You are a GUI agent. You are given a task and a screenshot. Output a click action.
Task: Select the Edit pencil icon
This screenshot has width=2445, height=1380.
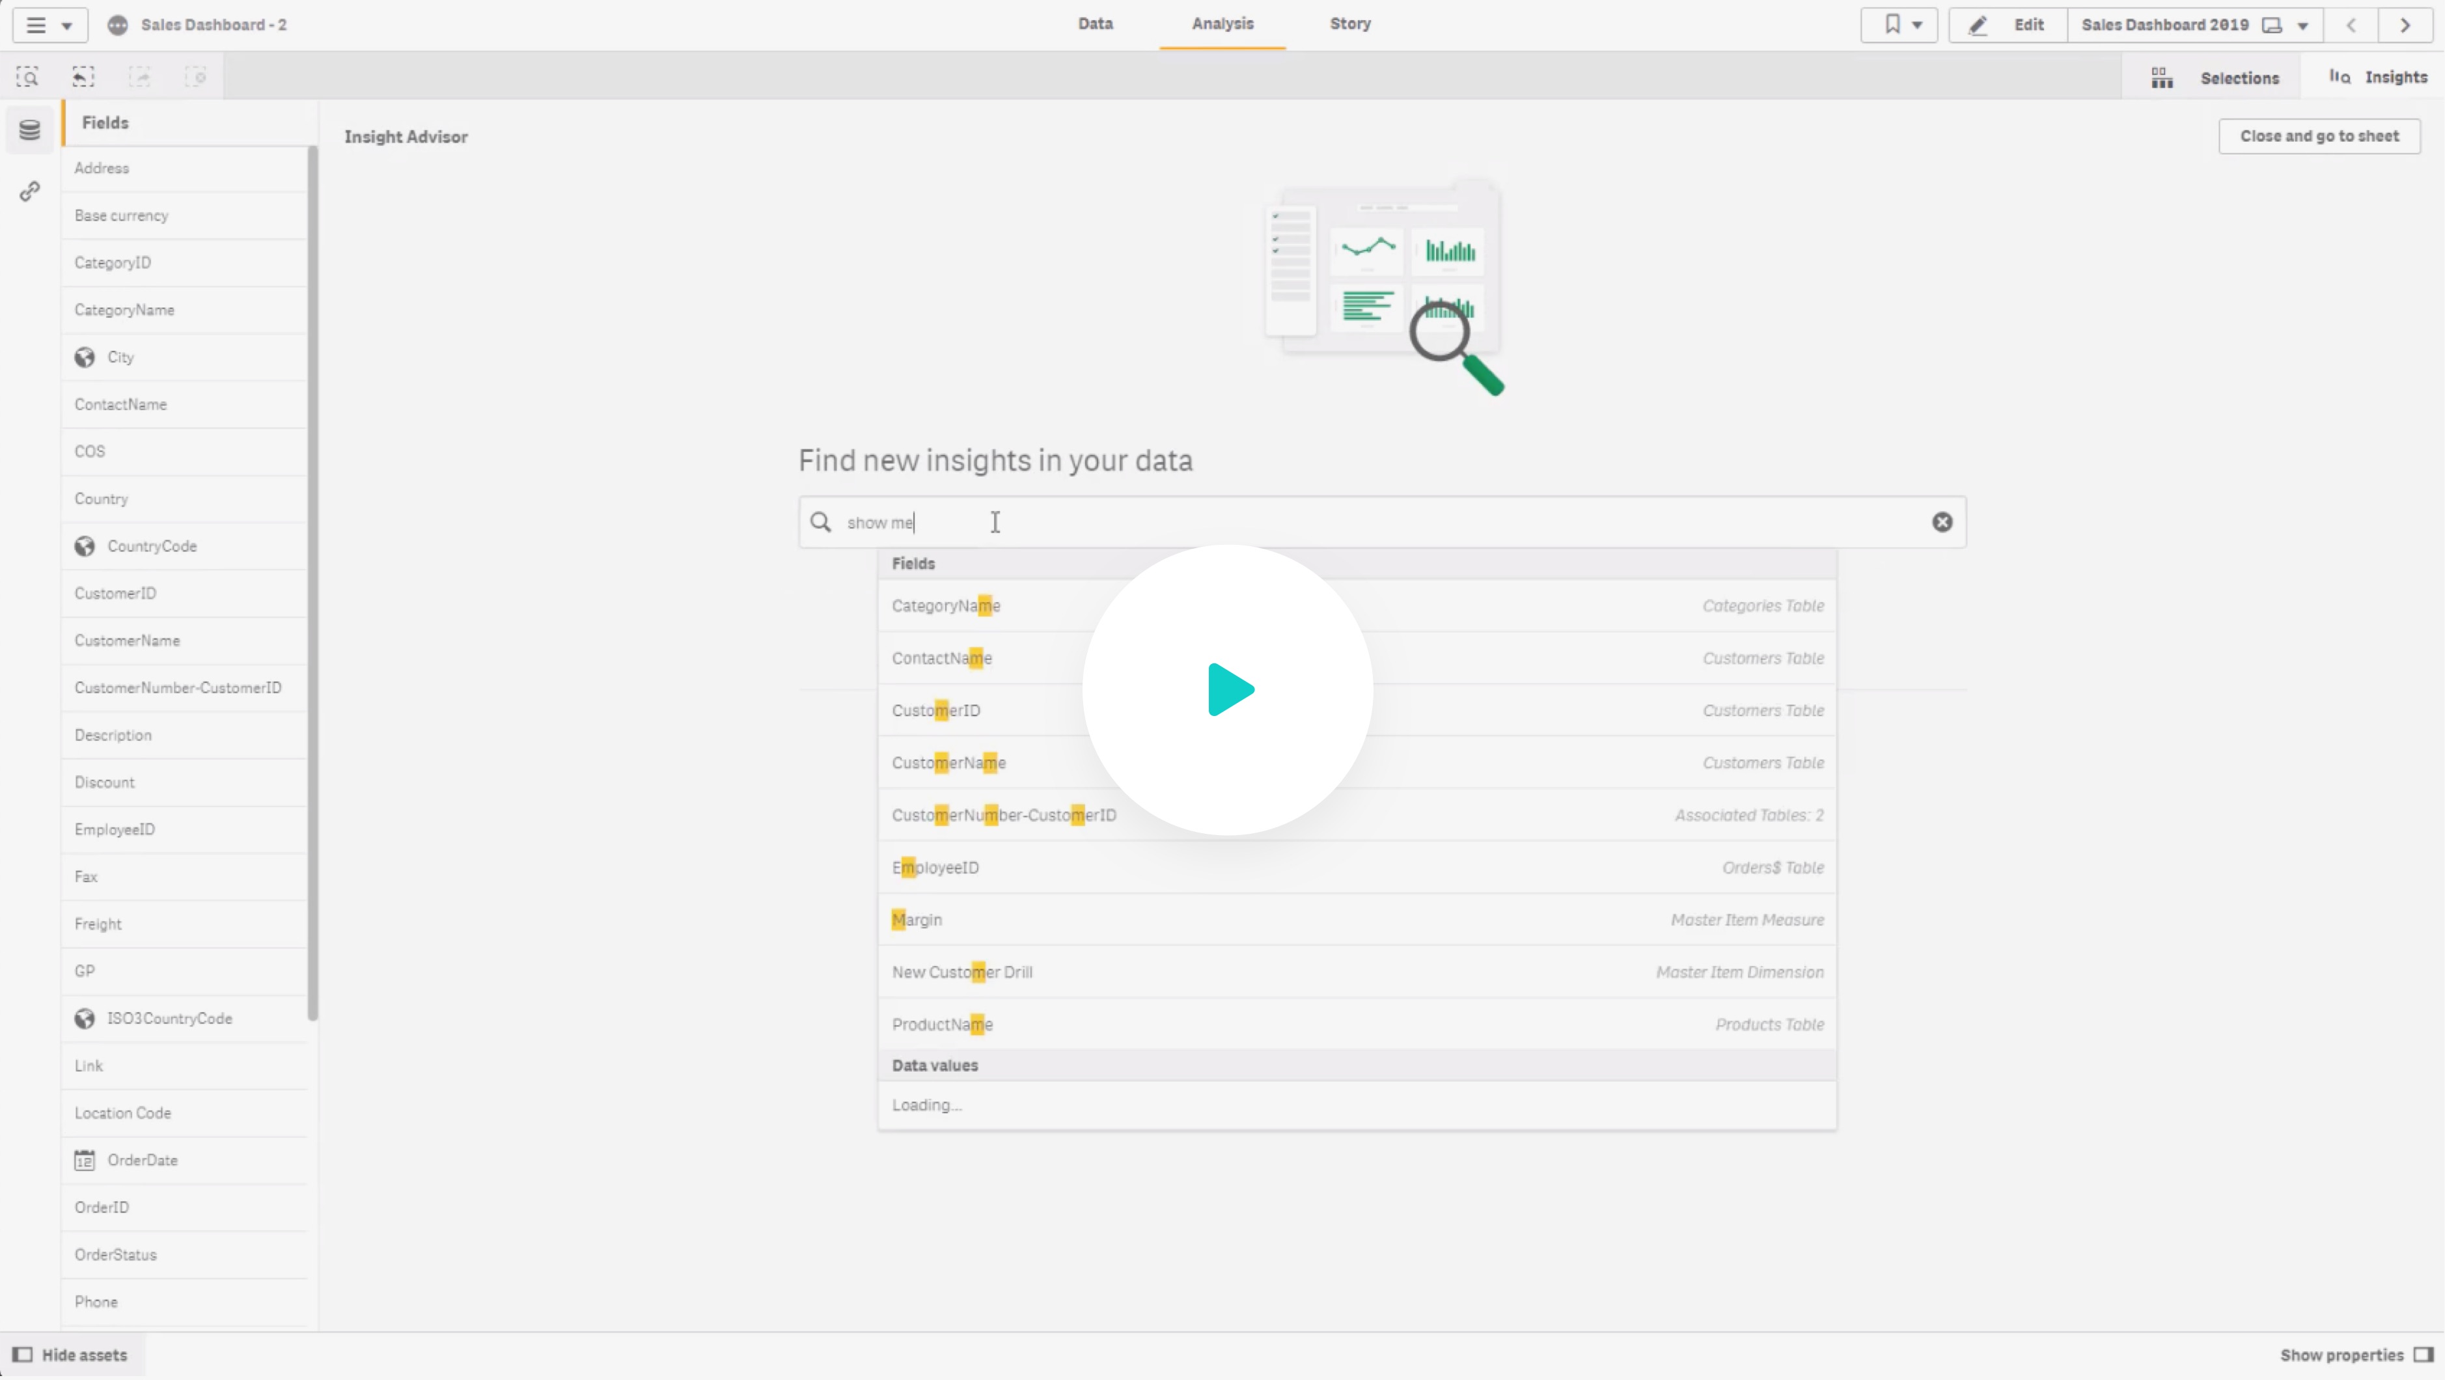[x=1979, y=25]
